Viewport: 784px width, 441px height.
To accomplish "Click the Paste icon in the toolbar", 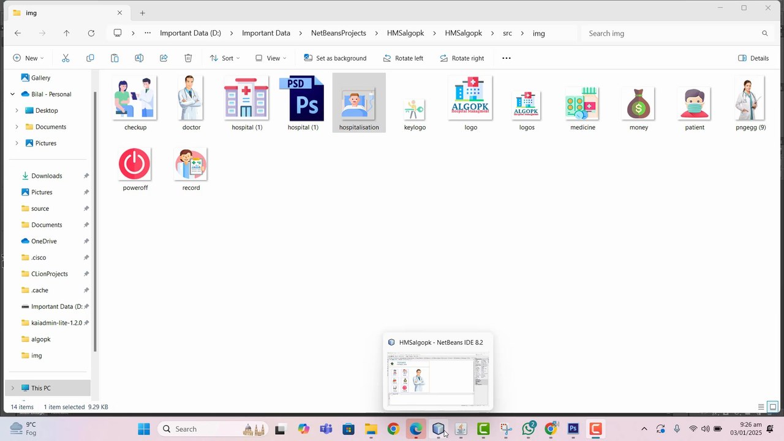I will pyautogui.click(x=115, y=58).
